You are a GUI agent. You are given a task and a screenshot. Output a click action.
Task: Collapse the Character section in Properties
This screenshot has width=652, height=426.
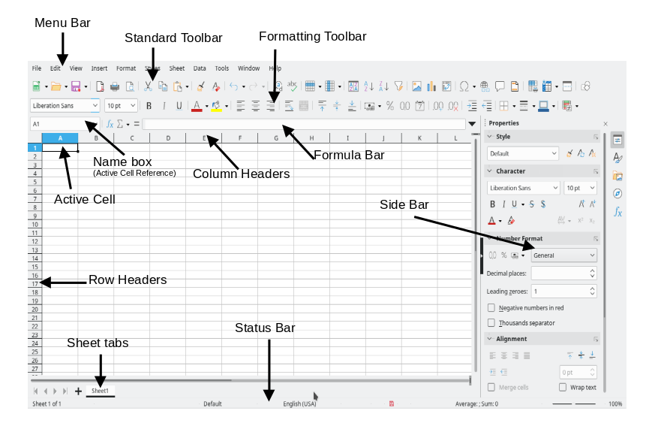click(490, 171)
